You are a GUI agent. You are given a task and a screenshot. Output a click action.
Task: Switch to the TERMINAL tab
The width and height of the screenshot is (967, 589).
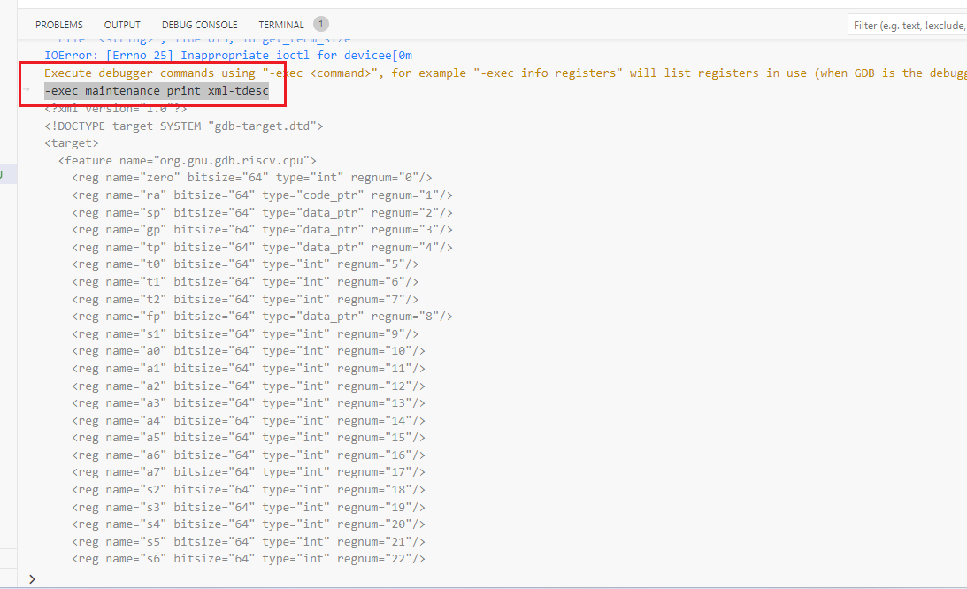(281, 25)
